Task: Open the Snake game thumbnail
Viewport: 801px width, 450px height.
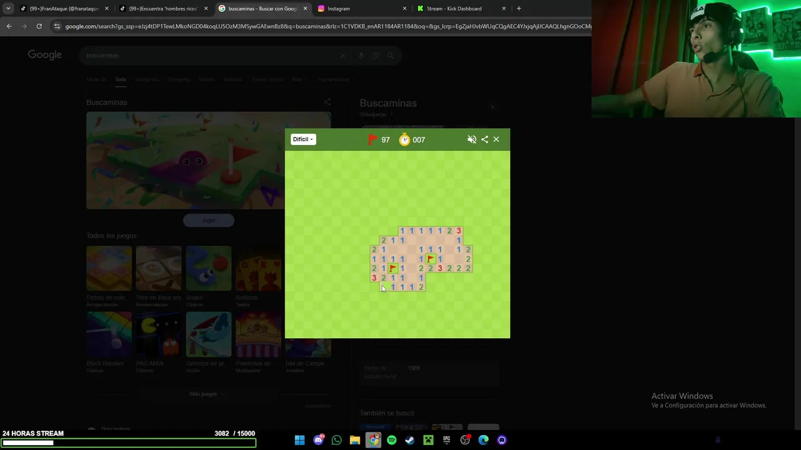Action: (208, 268)
